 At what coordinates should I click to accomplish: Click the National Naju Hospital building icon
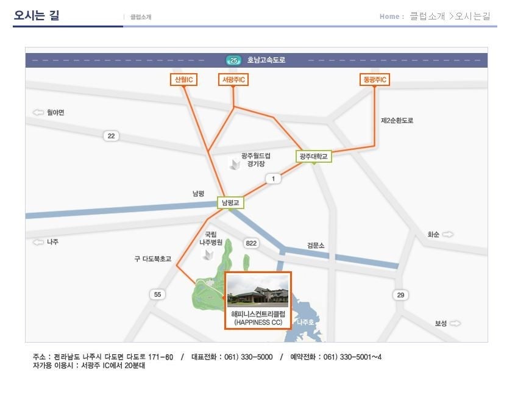pyautogui.click(x=208, y=254)
